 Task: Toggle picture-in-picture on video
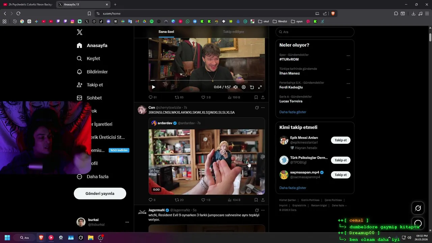[252, 87]
